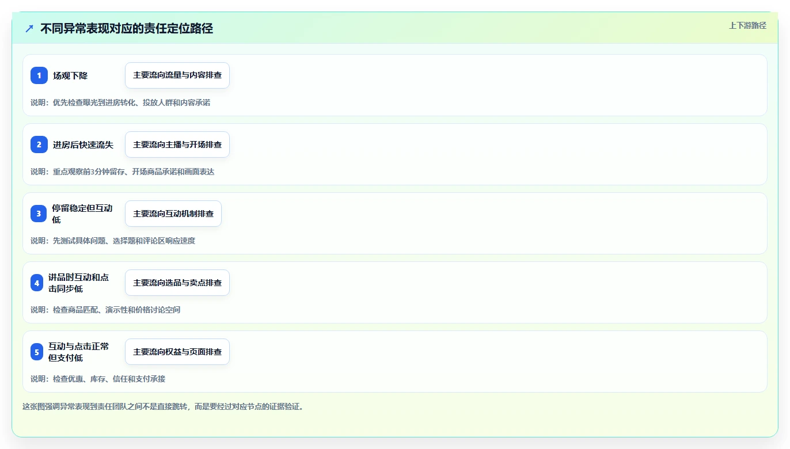Click the arrow icon beside the panel title
Image resolution: width=790 pixels, height=449 pixels.
[29, 28]
